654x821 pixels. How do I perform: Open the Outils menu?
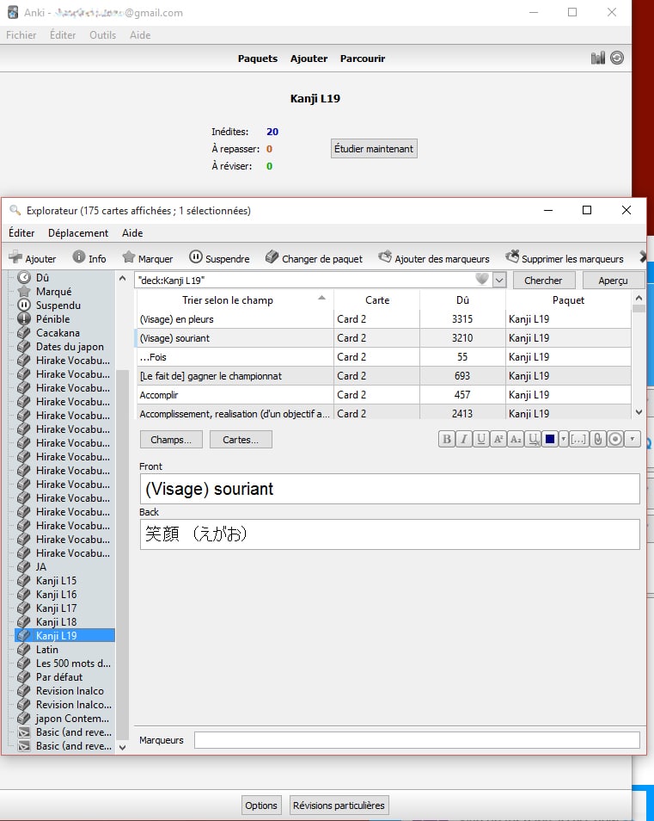[x=102, y=35]
